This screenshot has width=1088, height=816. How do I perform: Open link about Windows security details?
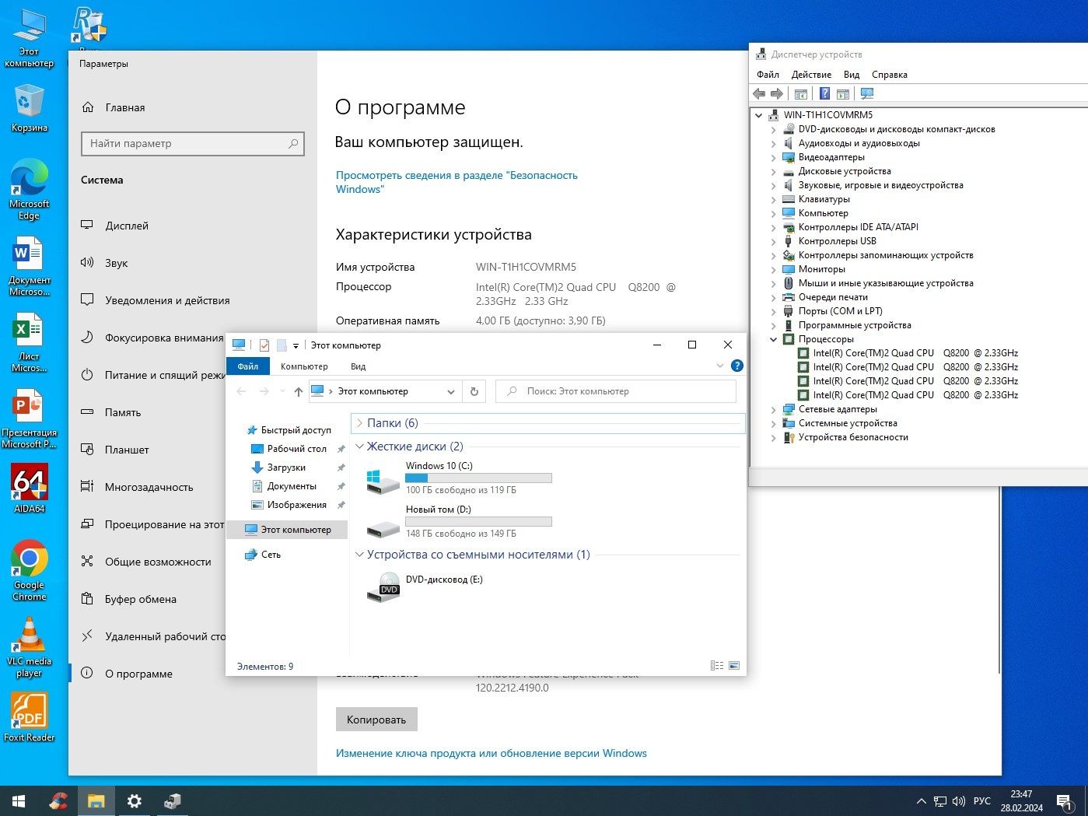[x=457, y=182]
